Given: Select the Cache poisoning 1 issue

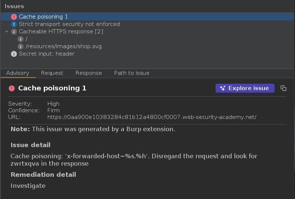Looking at the screenshot, I should (43, 17).
